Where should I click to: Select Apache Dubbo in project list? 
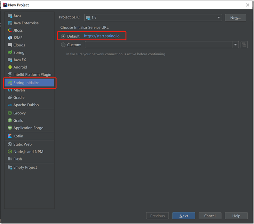[x=26, y=105]
